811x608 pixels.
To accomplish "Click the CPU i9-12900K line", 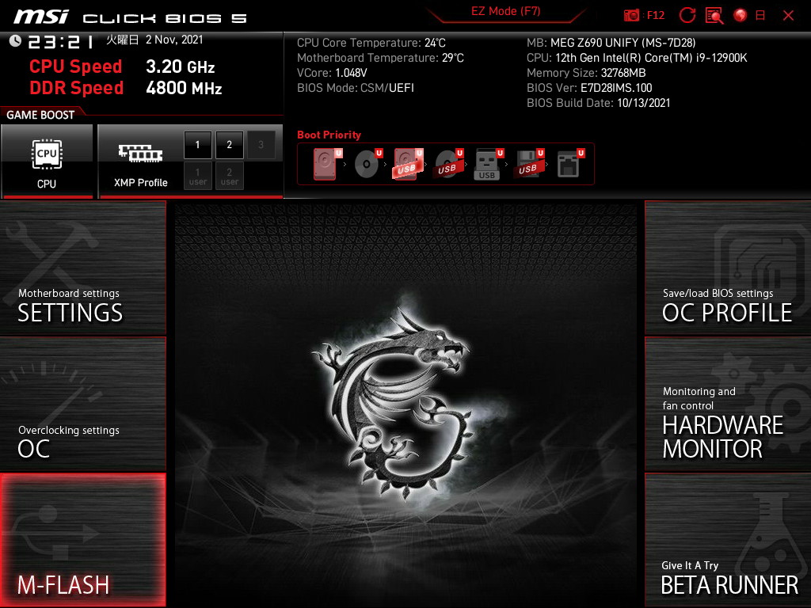I will pos(637,58).
